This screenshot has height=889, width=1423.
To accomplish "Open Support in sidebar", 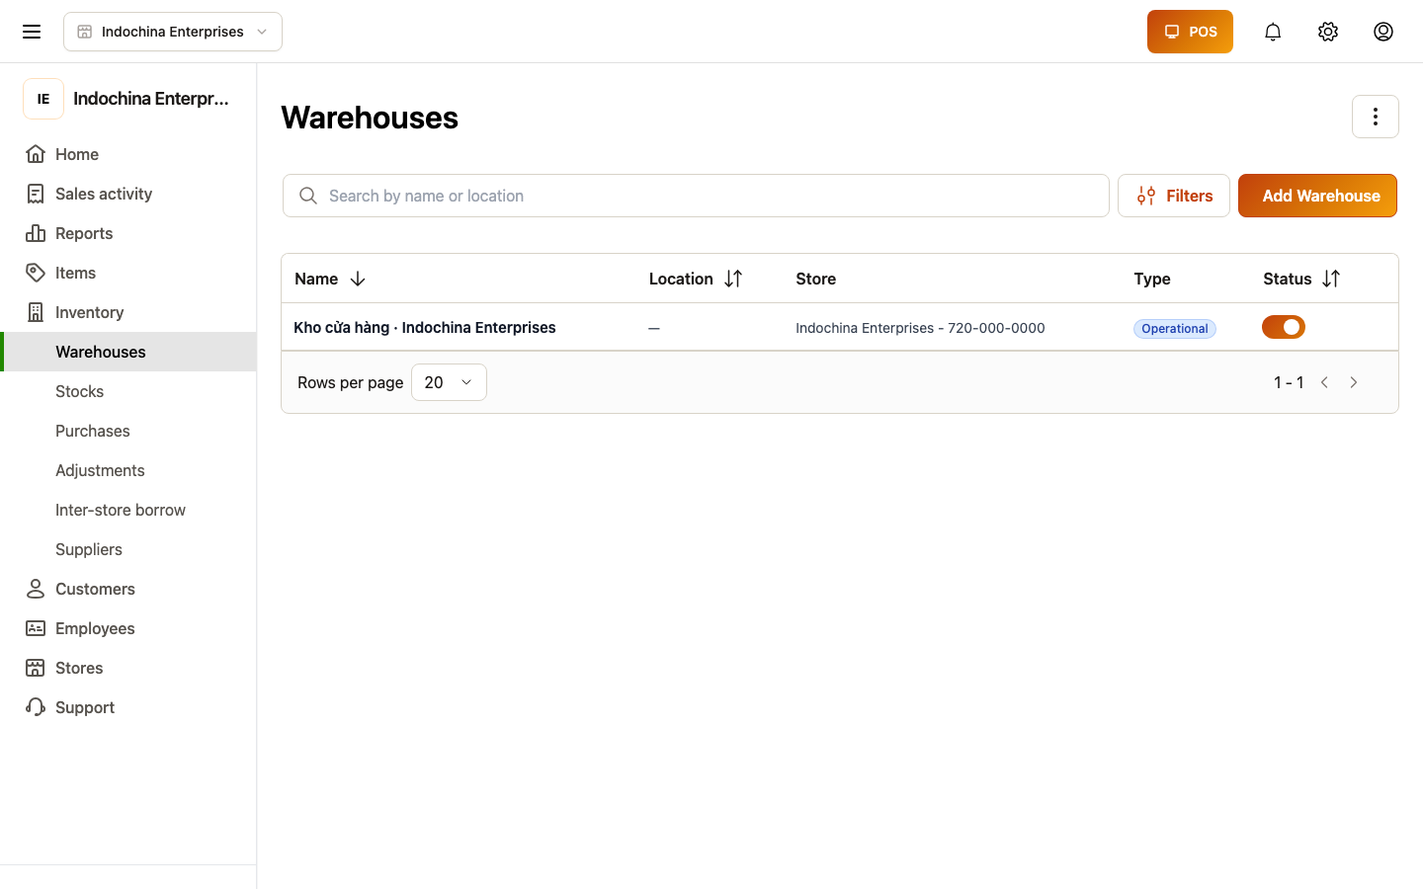I will [x=128, y=707].
